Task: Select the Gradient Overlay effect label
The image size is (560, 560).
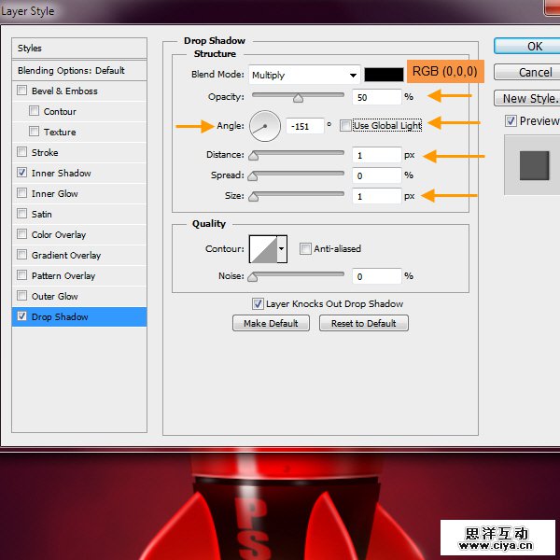Action: click(x=66, y=256)
